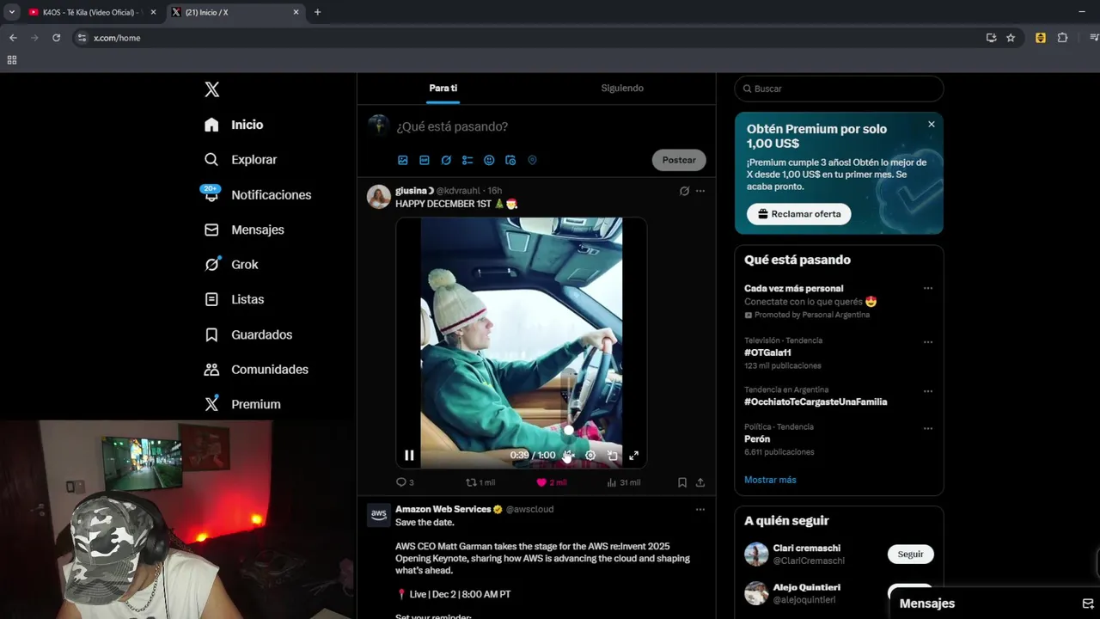The image size is (1100, 619).
Task: Open the tab search dropdown arrow
Action: (12, 12)
